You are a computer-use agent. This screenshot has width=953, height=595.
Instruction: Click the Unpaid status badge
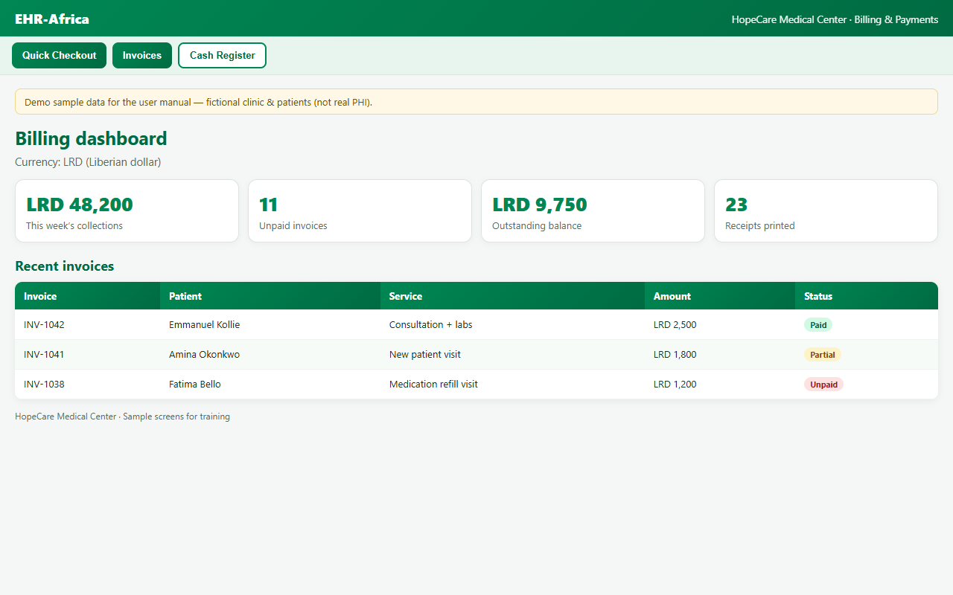point(823,385)
